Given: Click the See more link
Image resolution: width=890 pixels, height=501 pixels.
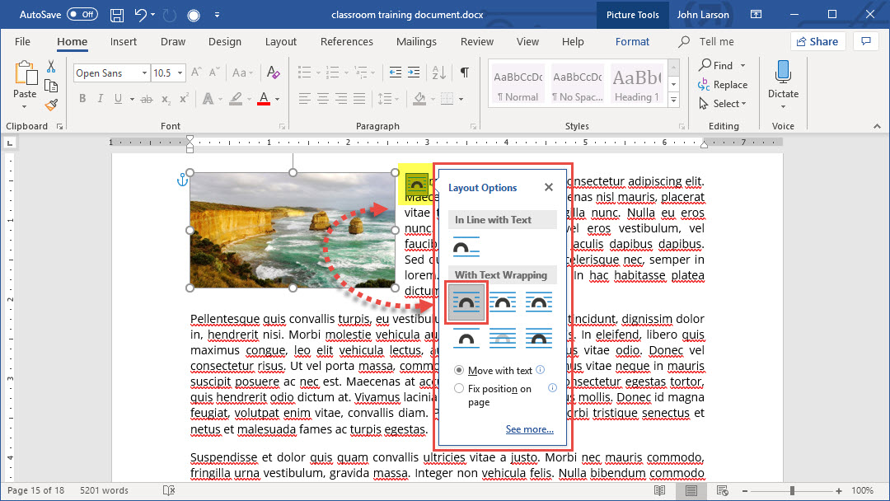Looking at the screenshot, I should tap(529, 429).
